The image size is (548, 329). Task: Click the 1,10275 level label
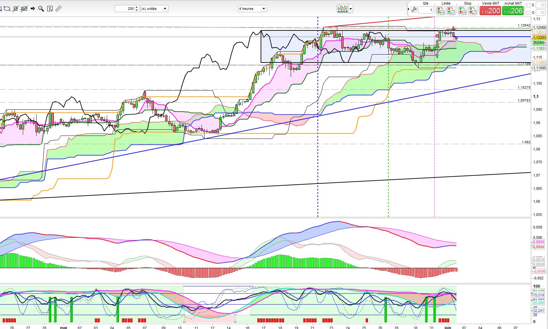click(524, 88)
